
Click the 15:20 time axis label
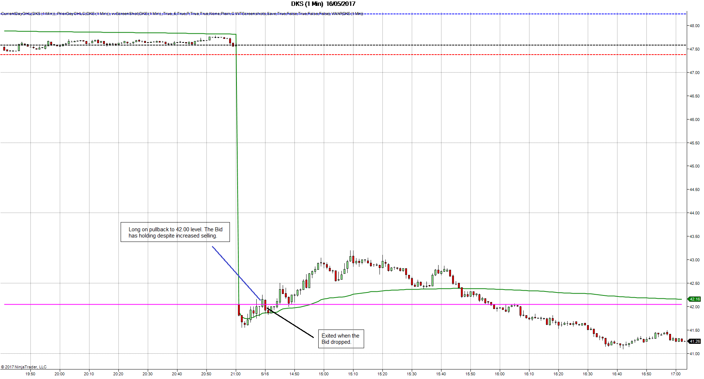coord(382,374)
